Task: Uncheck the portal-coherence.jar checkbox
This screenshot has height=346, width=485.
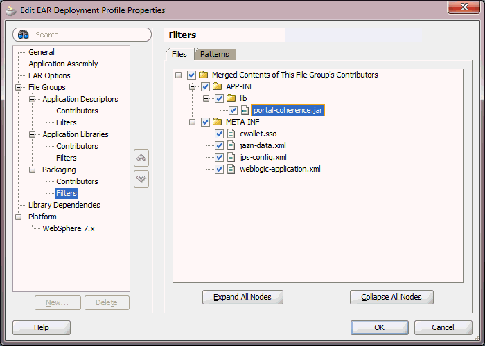Action: click(233, 110)
